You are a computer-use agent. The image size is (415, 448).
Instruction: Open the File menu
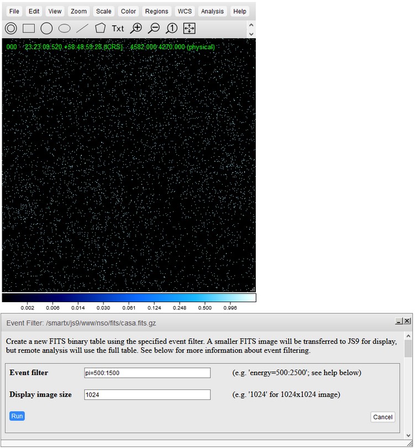coord(14,11)
